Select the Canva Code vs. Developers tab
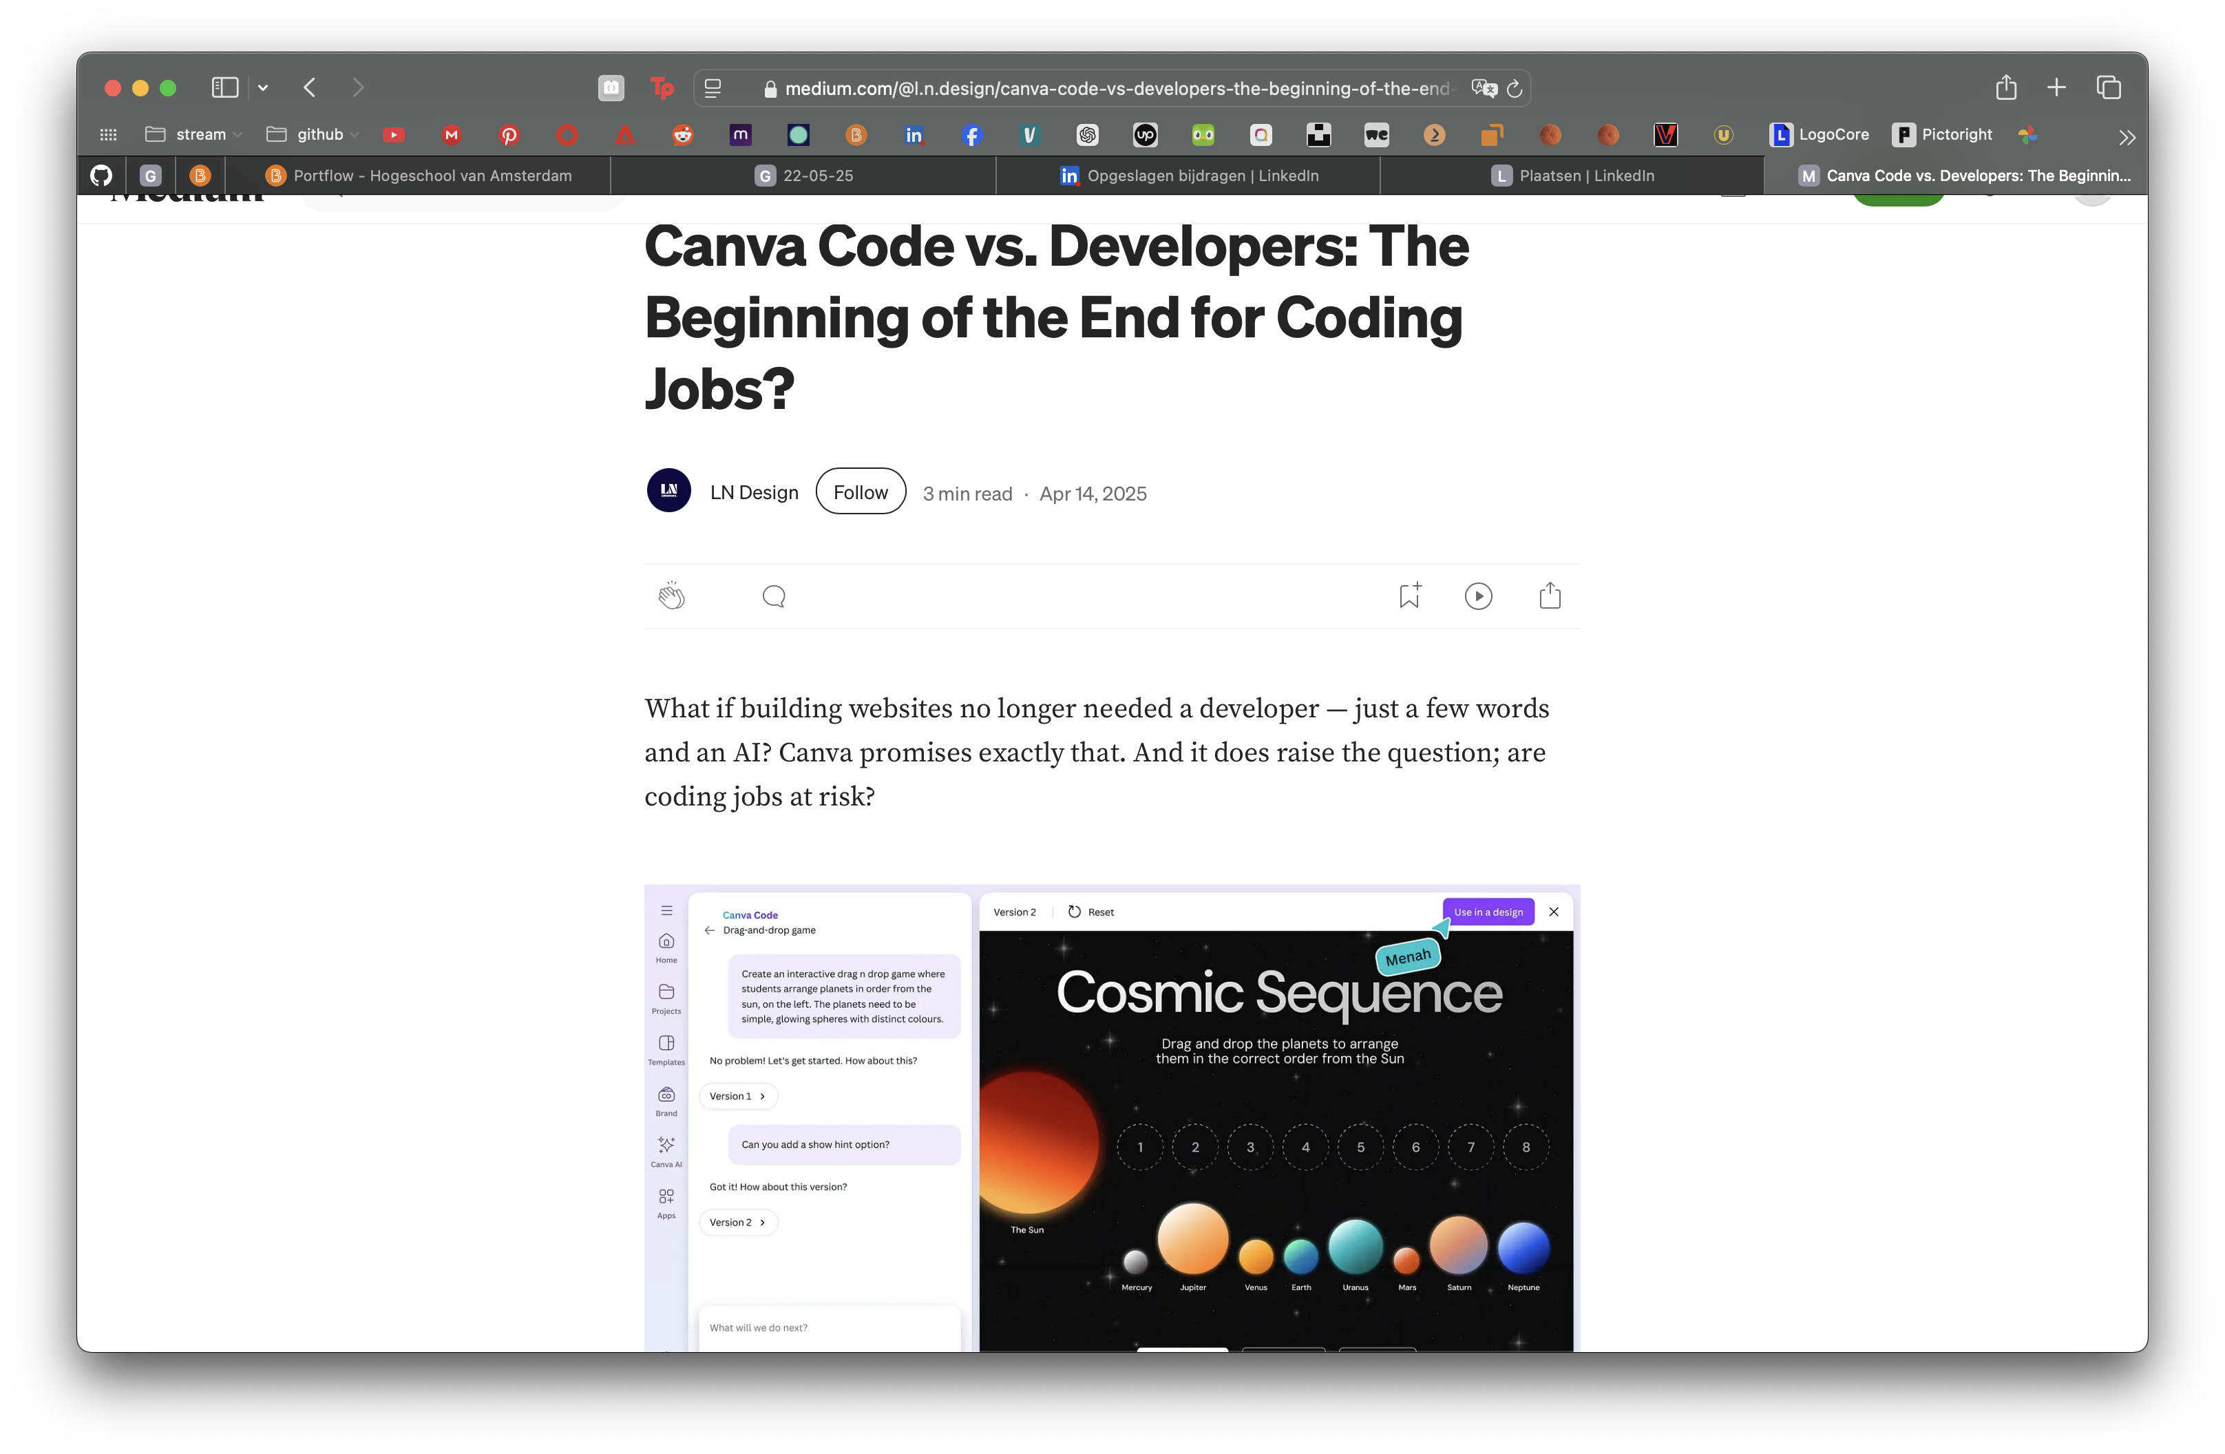Image resolution: width=2225 pixels, height=1454 pixels. pyautogui.click(x=1956, y=176)
